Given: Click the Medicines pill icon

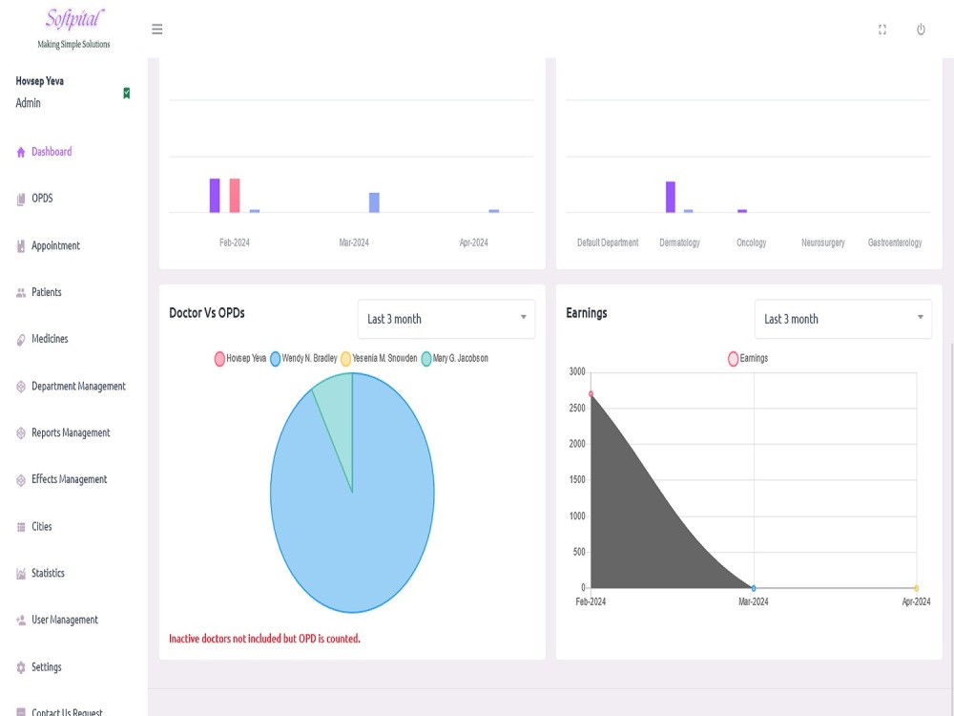Looking at the screenshot, I should click(x=21, y=340).
